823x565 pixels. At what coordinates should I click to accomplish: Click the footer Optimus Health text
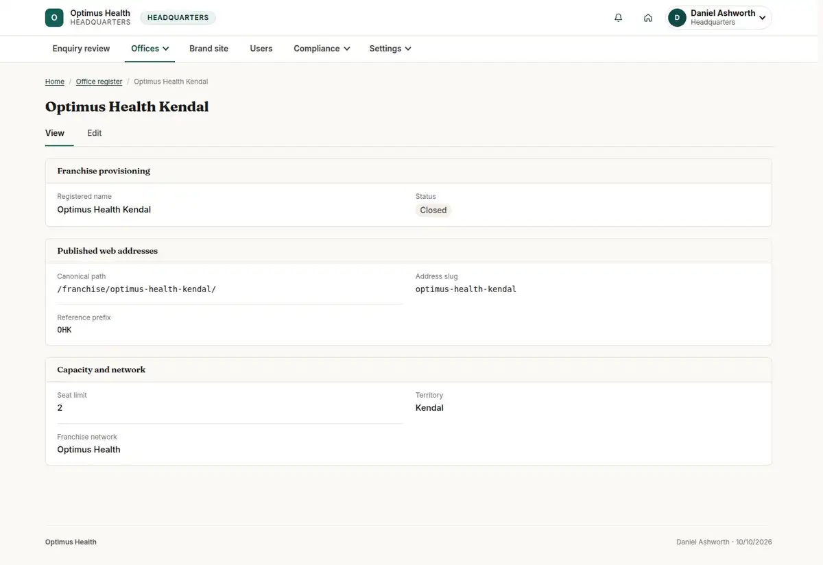point(71,542)
